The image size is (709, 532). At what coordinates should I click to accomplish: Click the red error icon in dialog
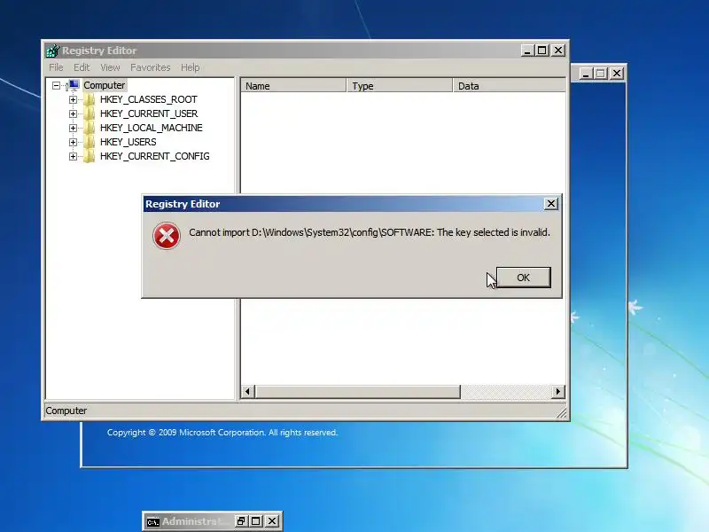[167, 236]
